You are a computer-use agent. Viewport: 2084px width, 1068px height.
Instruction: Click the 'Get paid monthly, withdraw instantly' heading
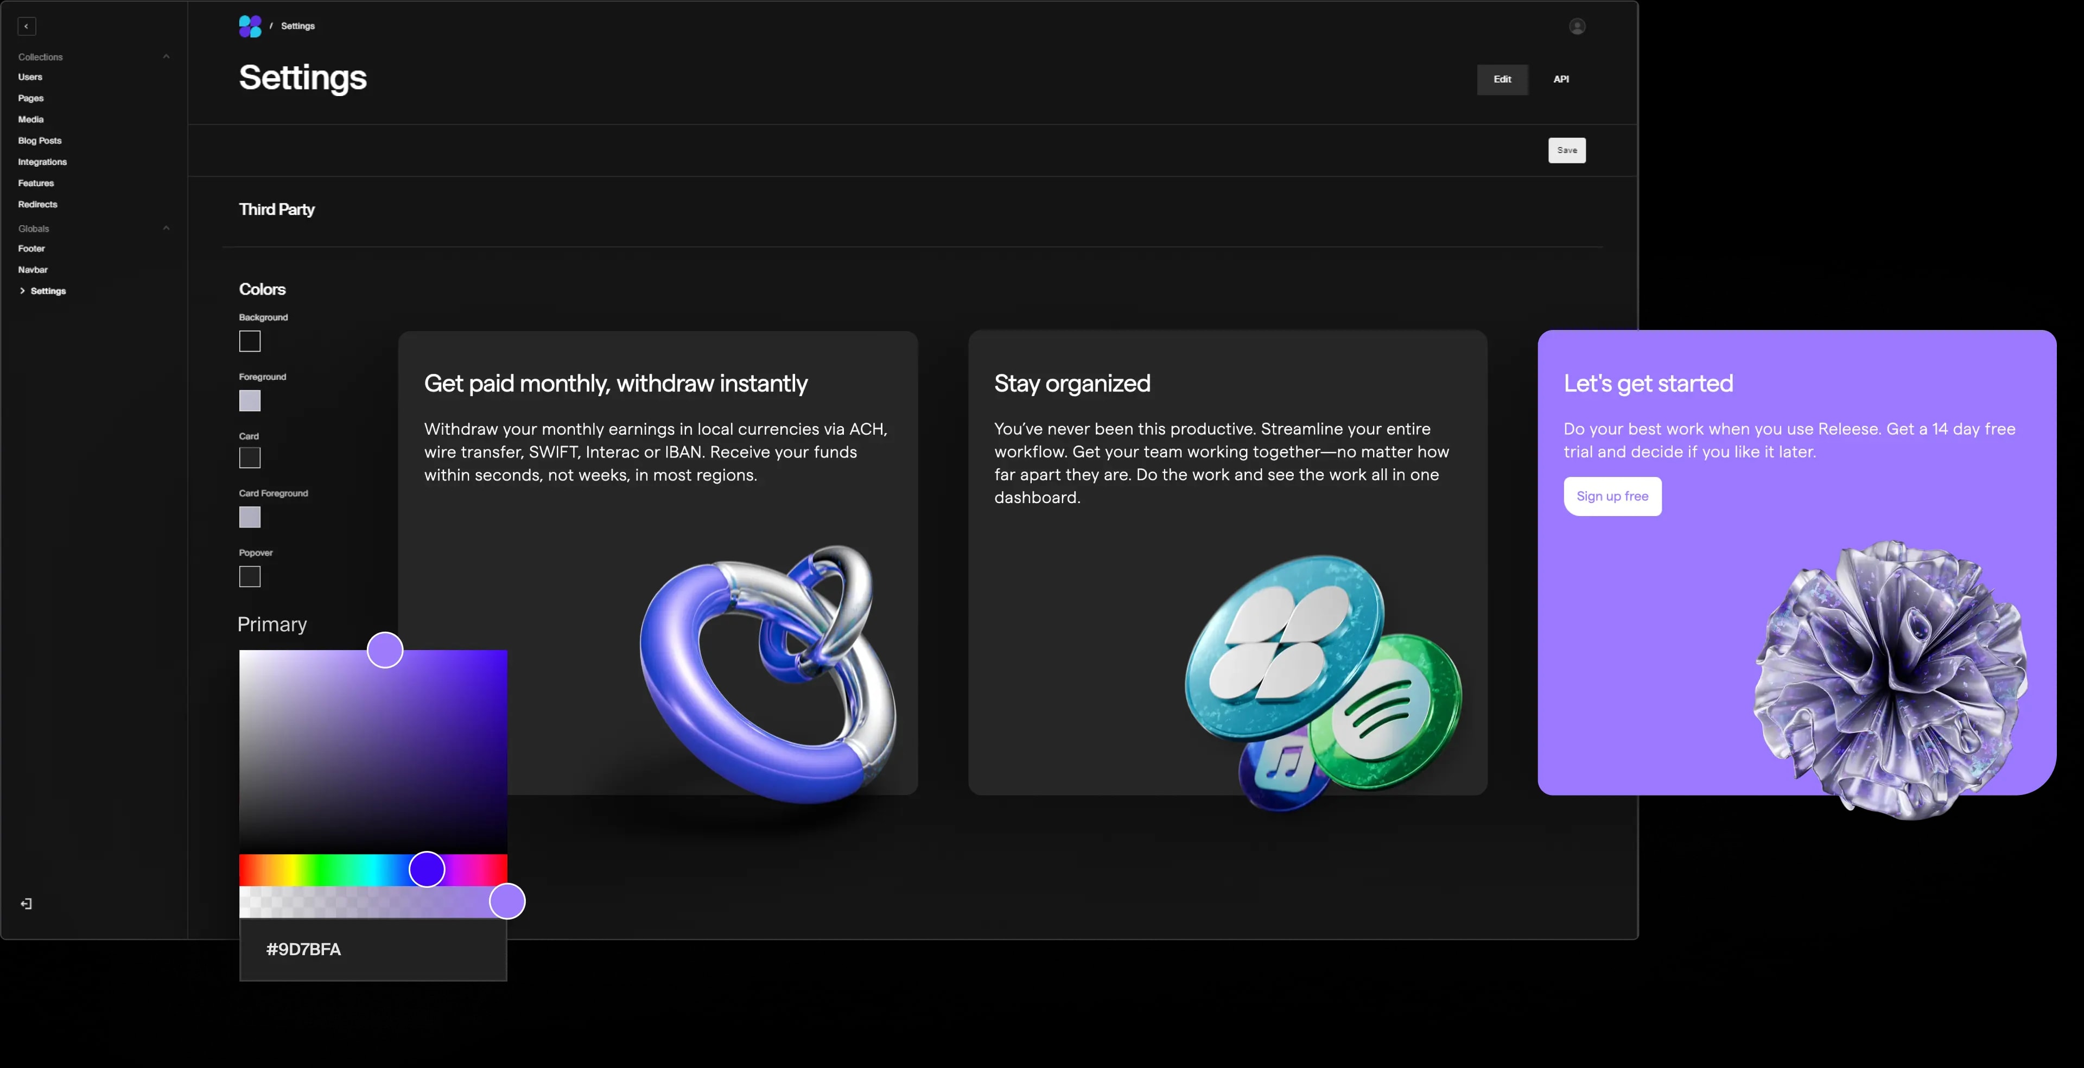pyautogui.click(x=615, y=384)
